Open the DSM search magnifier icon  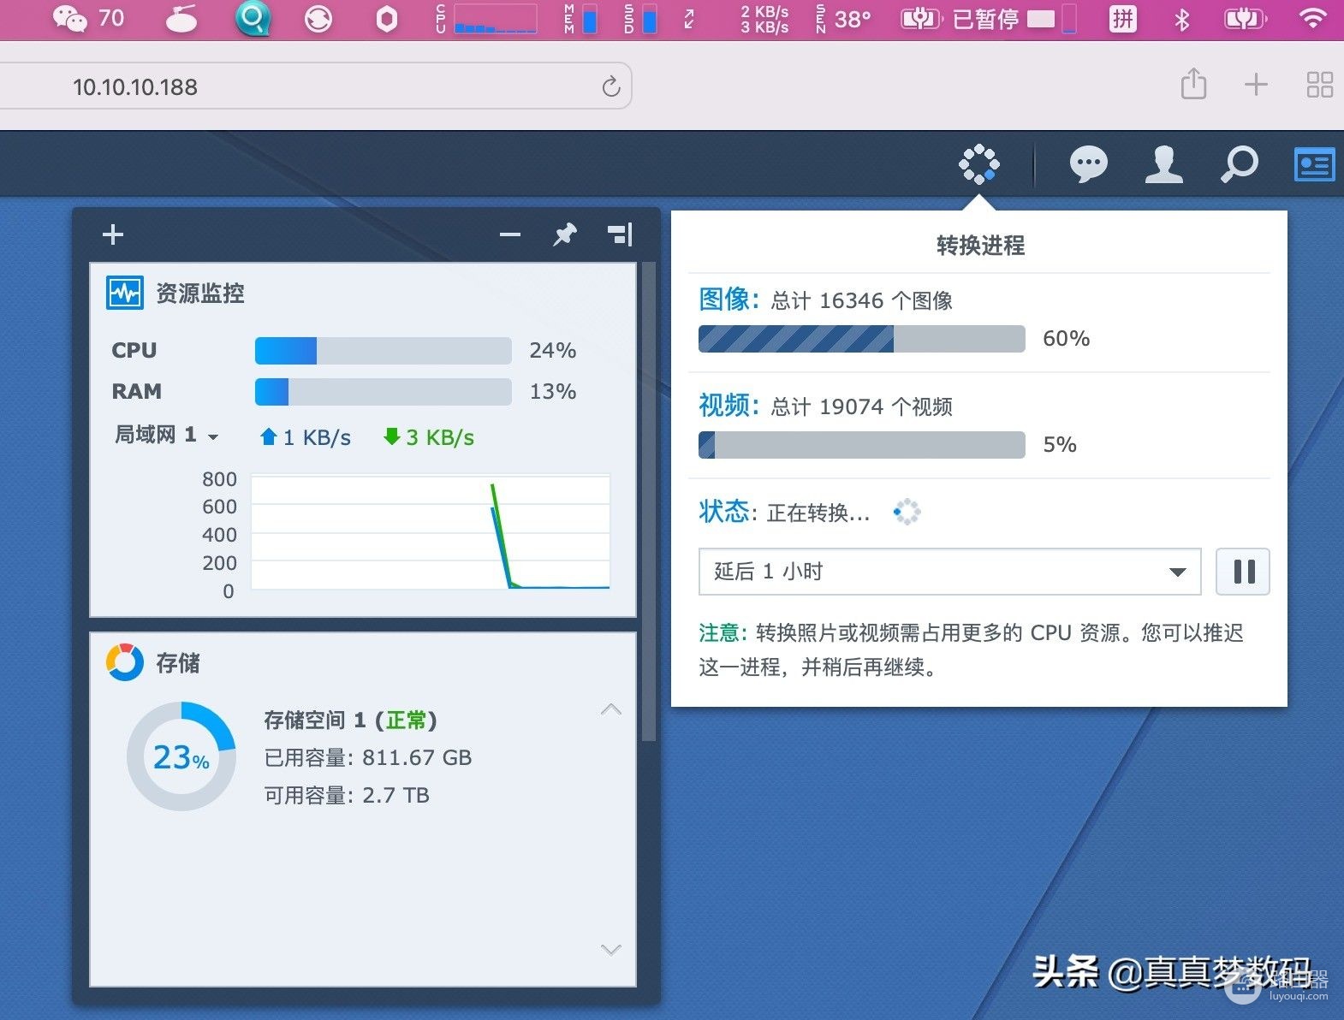(x=1239, y=163)
